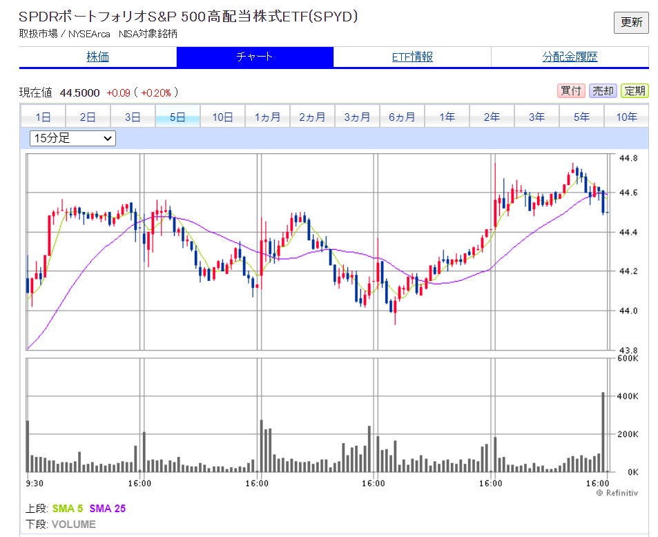The height and width of the screenshot is (537, 658).
Task: Click the 更新 refresh button
Action: (x=631, y=22)
